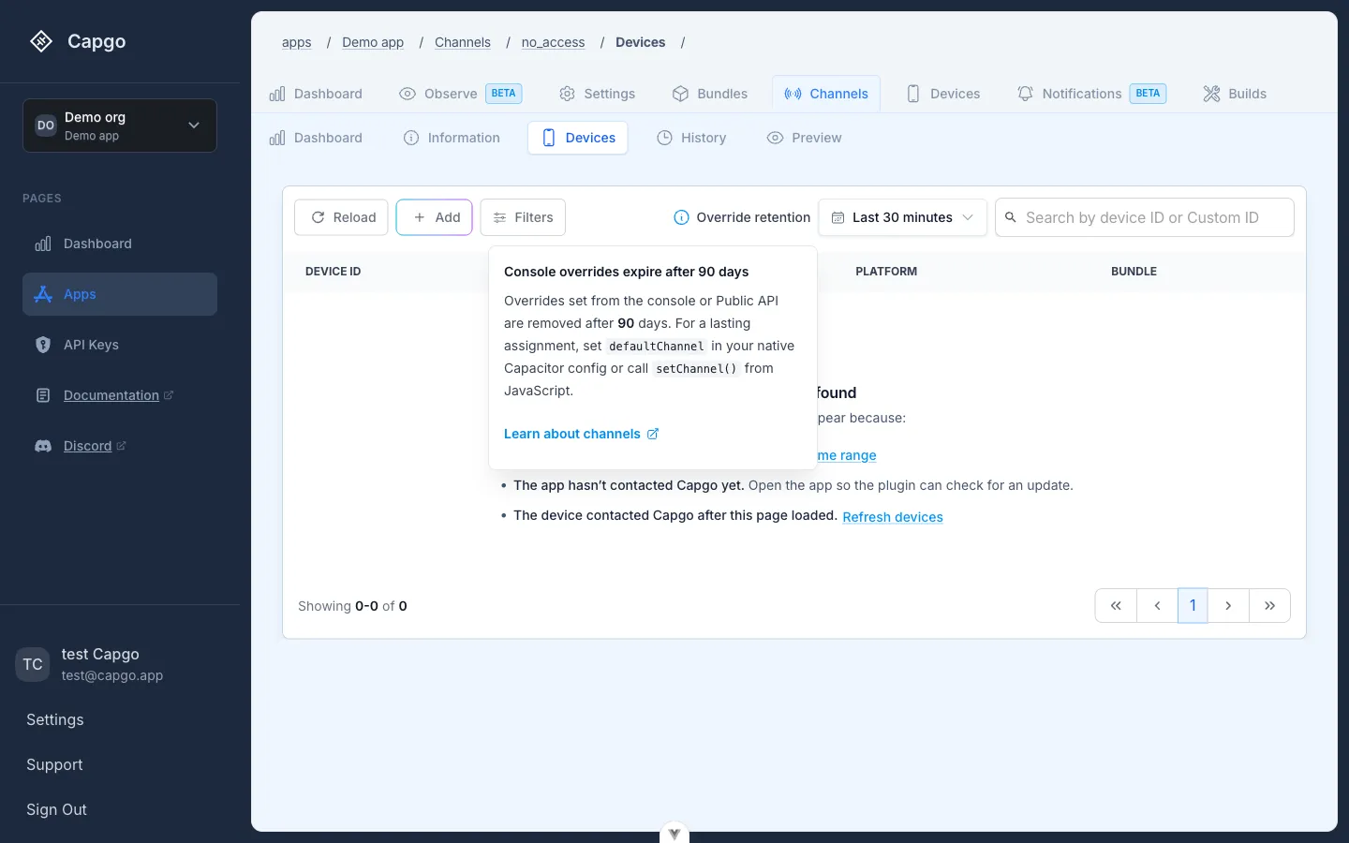This screenshot has width=1349, height=843.
Task: Click the Discord logo icon
Action: 43,446
